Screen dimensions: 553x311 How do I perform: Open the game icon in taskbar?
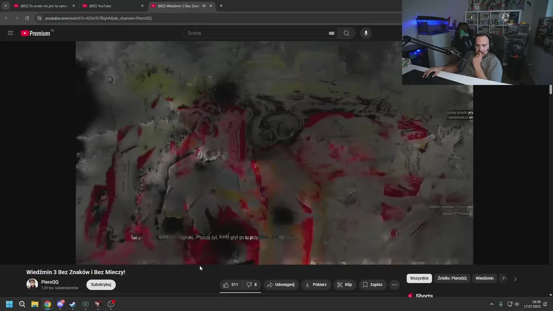pyautogui.click(x=98, y=304)
